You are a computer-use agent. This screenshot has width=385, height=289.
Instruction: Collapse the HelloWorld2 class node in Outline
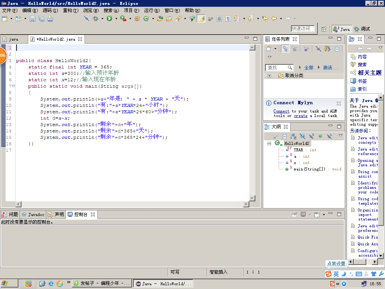(x=269, y=143)
